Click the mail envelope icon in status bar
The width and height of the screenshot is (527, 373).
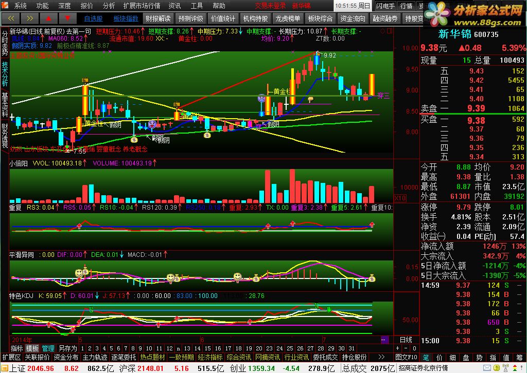click(x=487, y=368)
